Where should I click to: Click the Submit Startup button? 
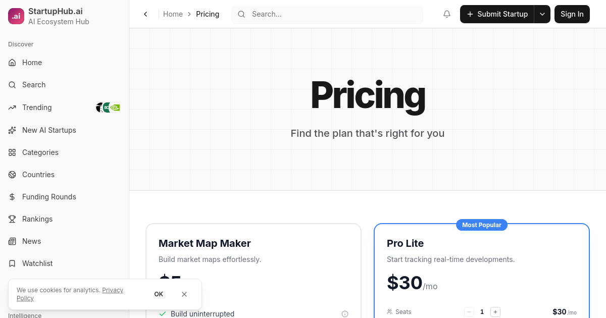497,14
